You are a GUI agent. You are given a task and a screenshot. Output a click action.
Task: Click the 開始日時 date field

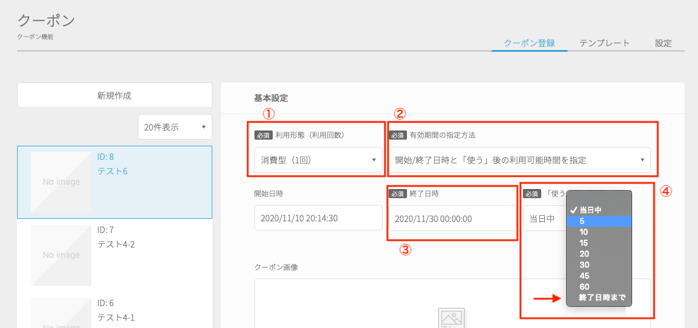pyautogui.click(x=318, y=218)
